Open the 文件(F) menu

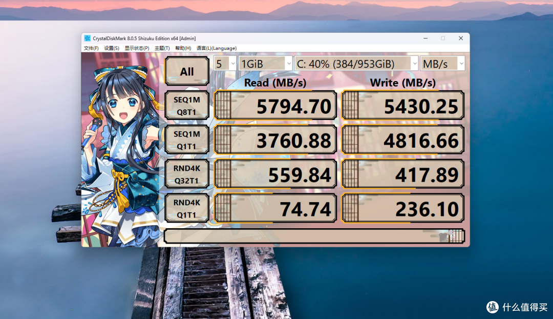91,48
